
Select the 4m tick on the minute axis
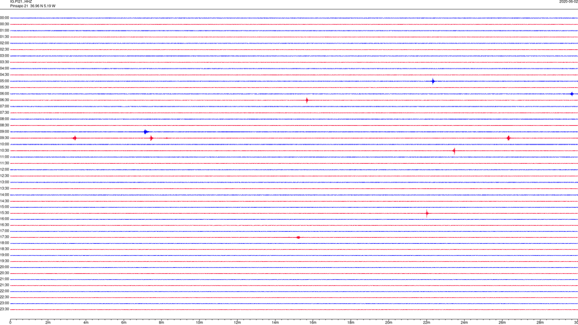pyautogui.click(x=86, y=323)
